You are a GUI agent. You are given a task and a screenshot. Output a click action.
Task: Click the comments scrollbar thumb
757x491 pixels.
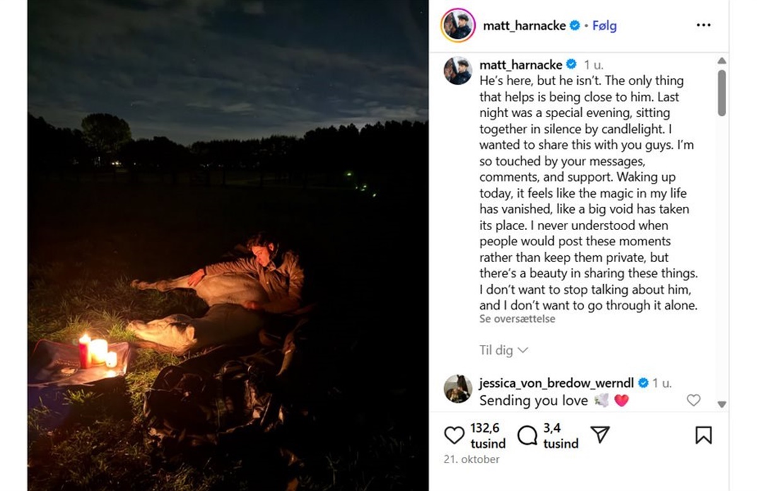(722, 92)
